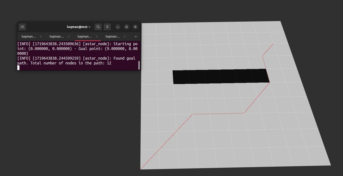Switch to the first luqman terminal tab
Image resolution: width=343 pixels, height=176 pixels.
point(29,37)
